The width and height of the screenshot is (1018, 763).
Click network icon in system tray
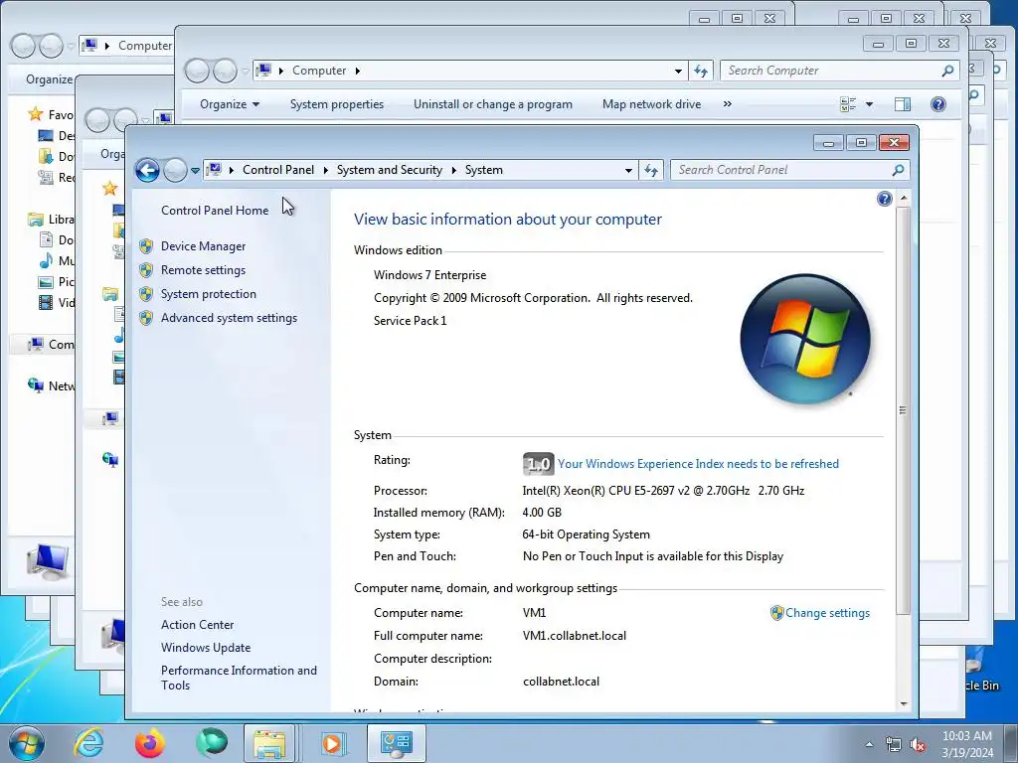pos(894,745)
